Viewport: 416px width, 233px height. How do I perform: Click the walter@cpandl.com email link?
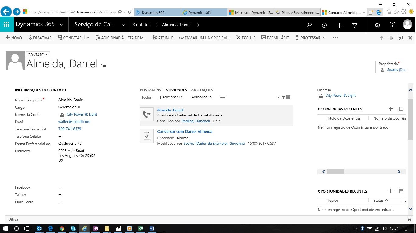coord(74,122)
